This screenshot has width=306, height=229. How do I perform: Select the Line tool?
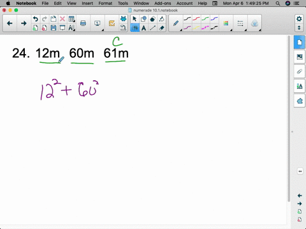click(x=152, y=28)
